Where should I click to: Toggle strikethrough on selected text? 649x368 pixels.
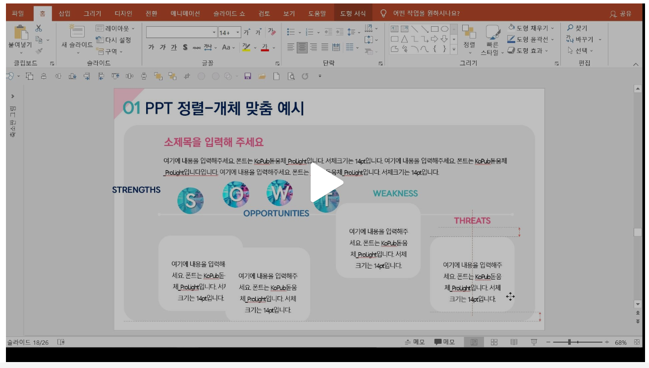(x=197, y=47)
